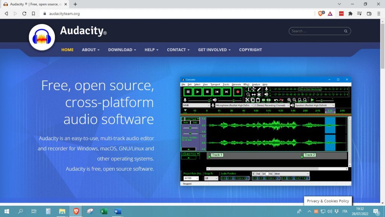Open a new browser tab
The width and height of the screenshot is (385, 217).
(x=75, y=4)
